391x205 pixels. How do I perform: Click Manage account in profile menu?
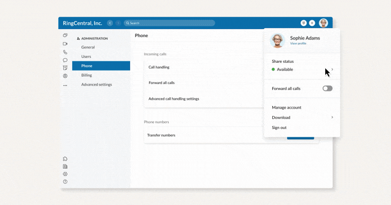287,107
